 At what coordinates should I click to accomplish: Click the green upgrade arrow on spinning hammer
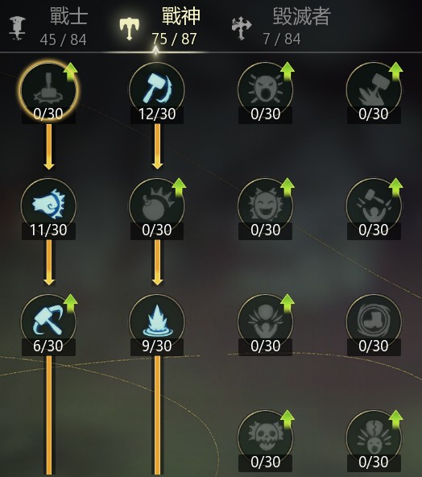coord(71,303)
